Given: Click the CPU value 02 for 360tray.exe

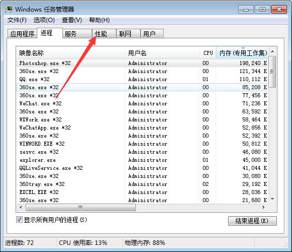Looking at the screenshot, I should click(205, 184).
